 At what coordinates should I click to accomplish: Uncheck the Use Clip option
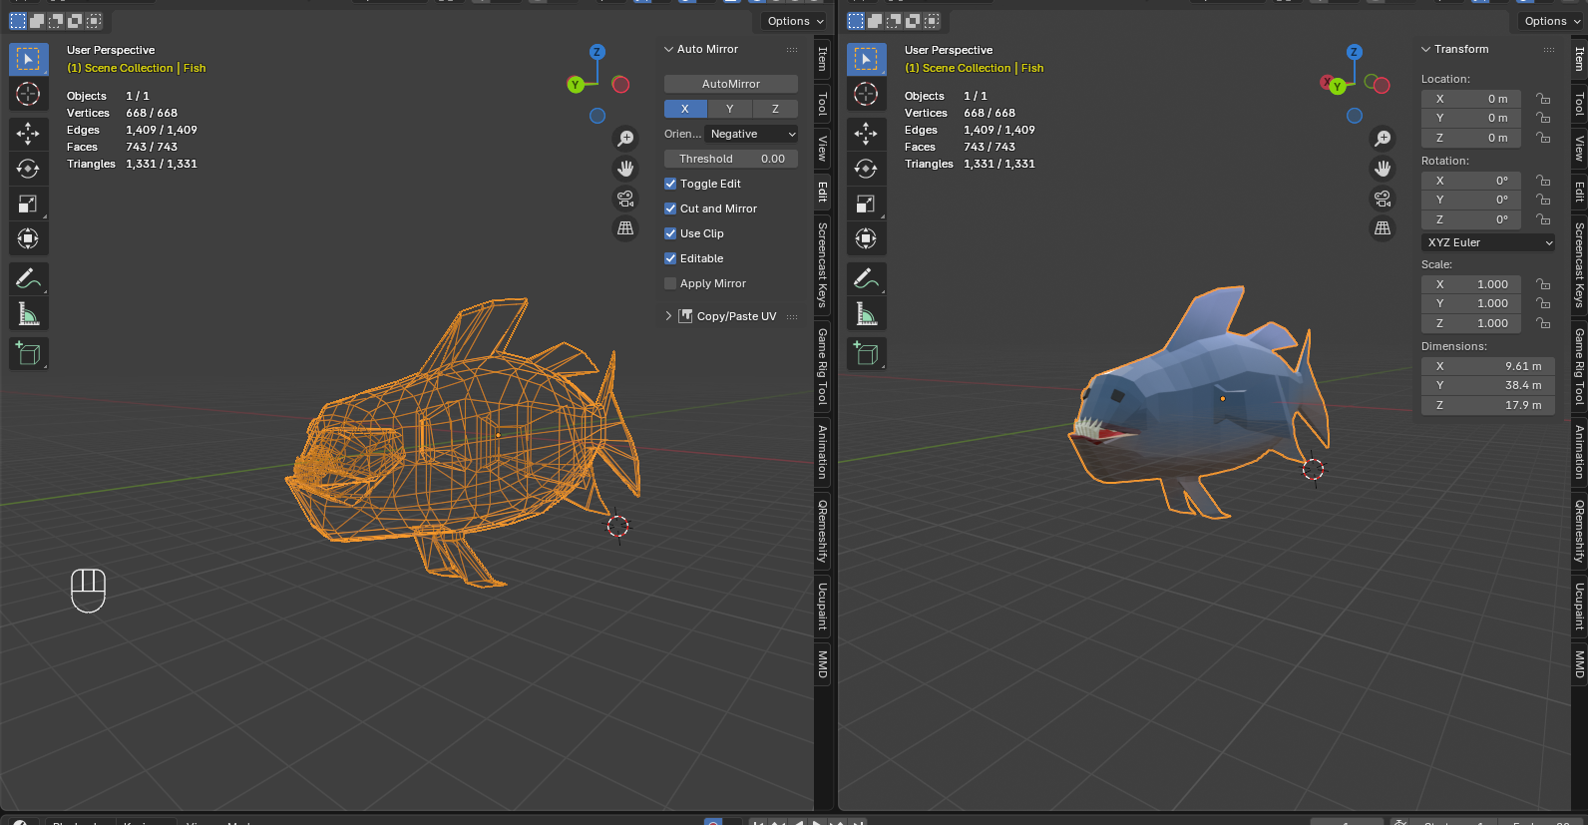[x=670, y=233]
